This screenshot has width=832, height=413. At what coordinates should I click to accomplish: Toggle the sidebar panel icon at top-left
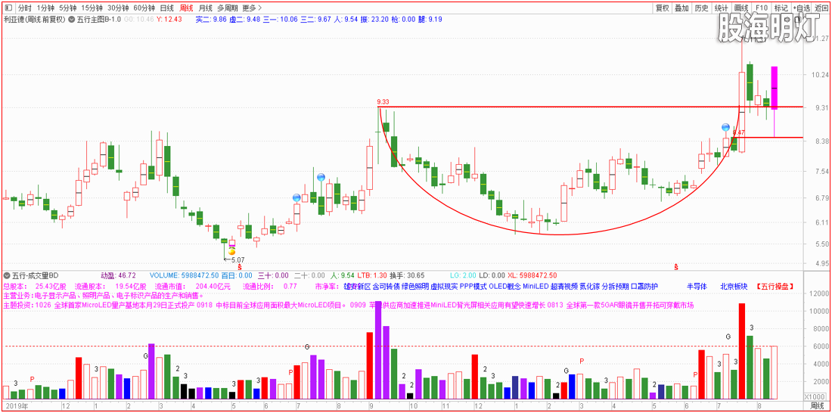pyautogui.click(x=8, y=8)
